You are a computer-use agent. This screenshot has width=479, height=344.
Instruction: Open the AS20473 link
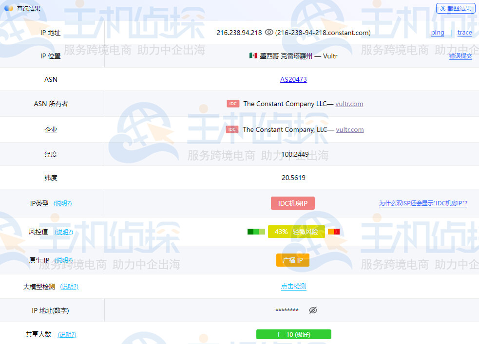(293, 79)
